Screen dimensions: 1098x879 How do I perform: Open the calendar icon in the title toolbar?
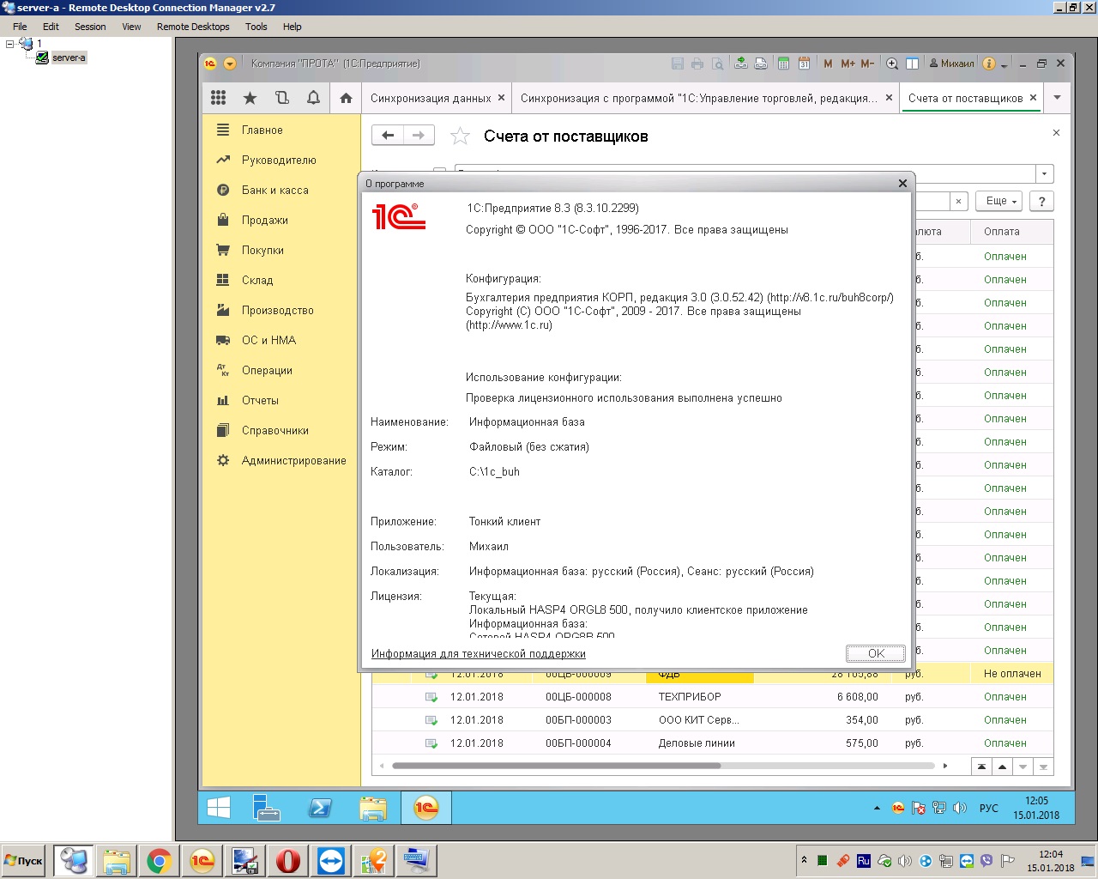[804, 64]
